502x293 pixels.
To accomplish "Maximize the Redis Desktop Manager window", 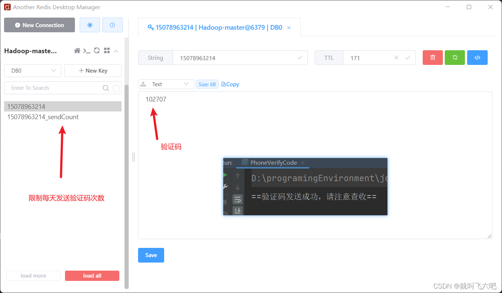I will pyautogui.click(x=469, y=7).
